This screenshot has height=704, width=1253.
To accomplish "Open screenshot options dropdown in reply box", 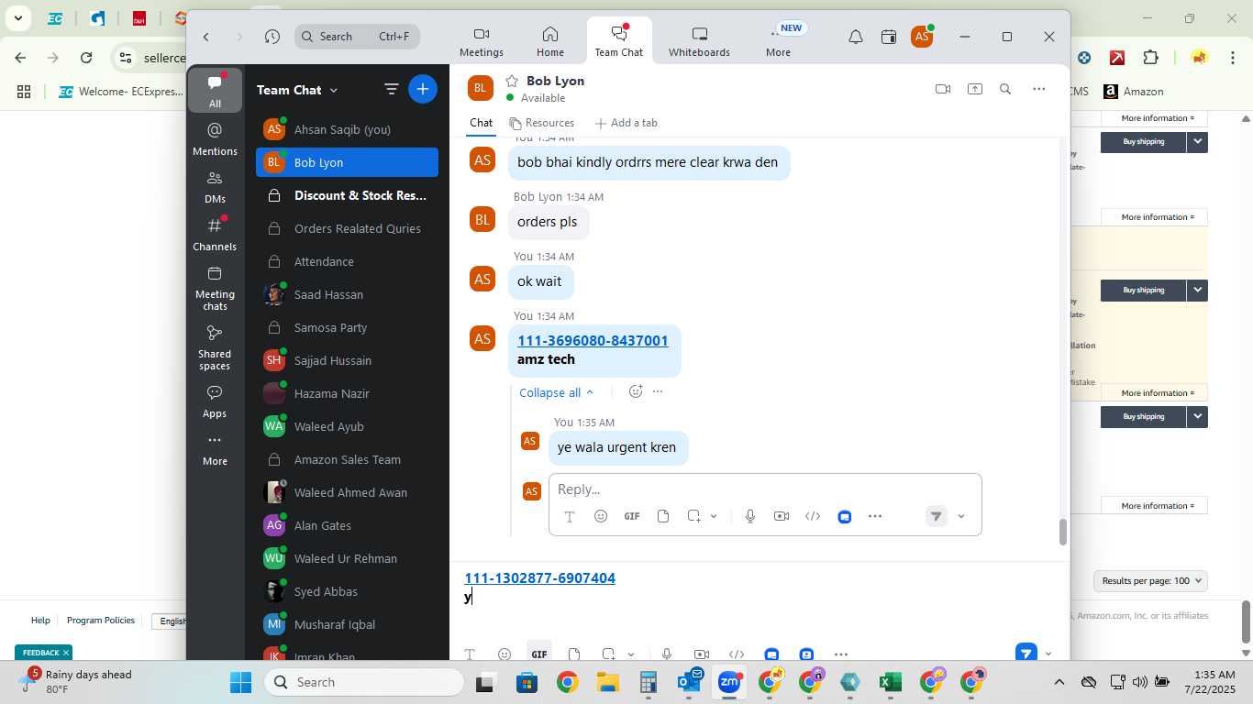I will pyautogui.click(x=714, y=516).
